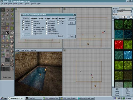The height and width of the screenshot is (100, 133).
Task: Open the Brush menu
Action: click(15, 4)
